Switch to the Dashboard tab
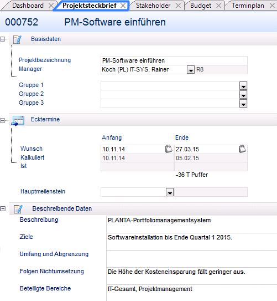 click(28, 6)
